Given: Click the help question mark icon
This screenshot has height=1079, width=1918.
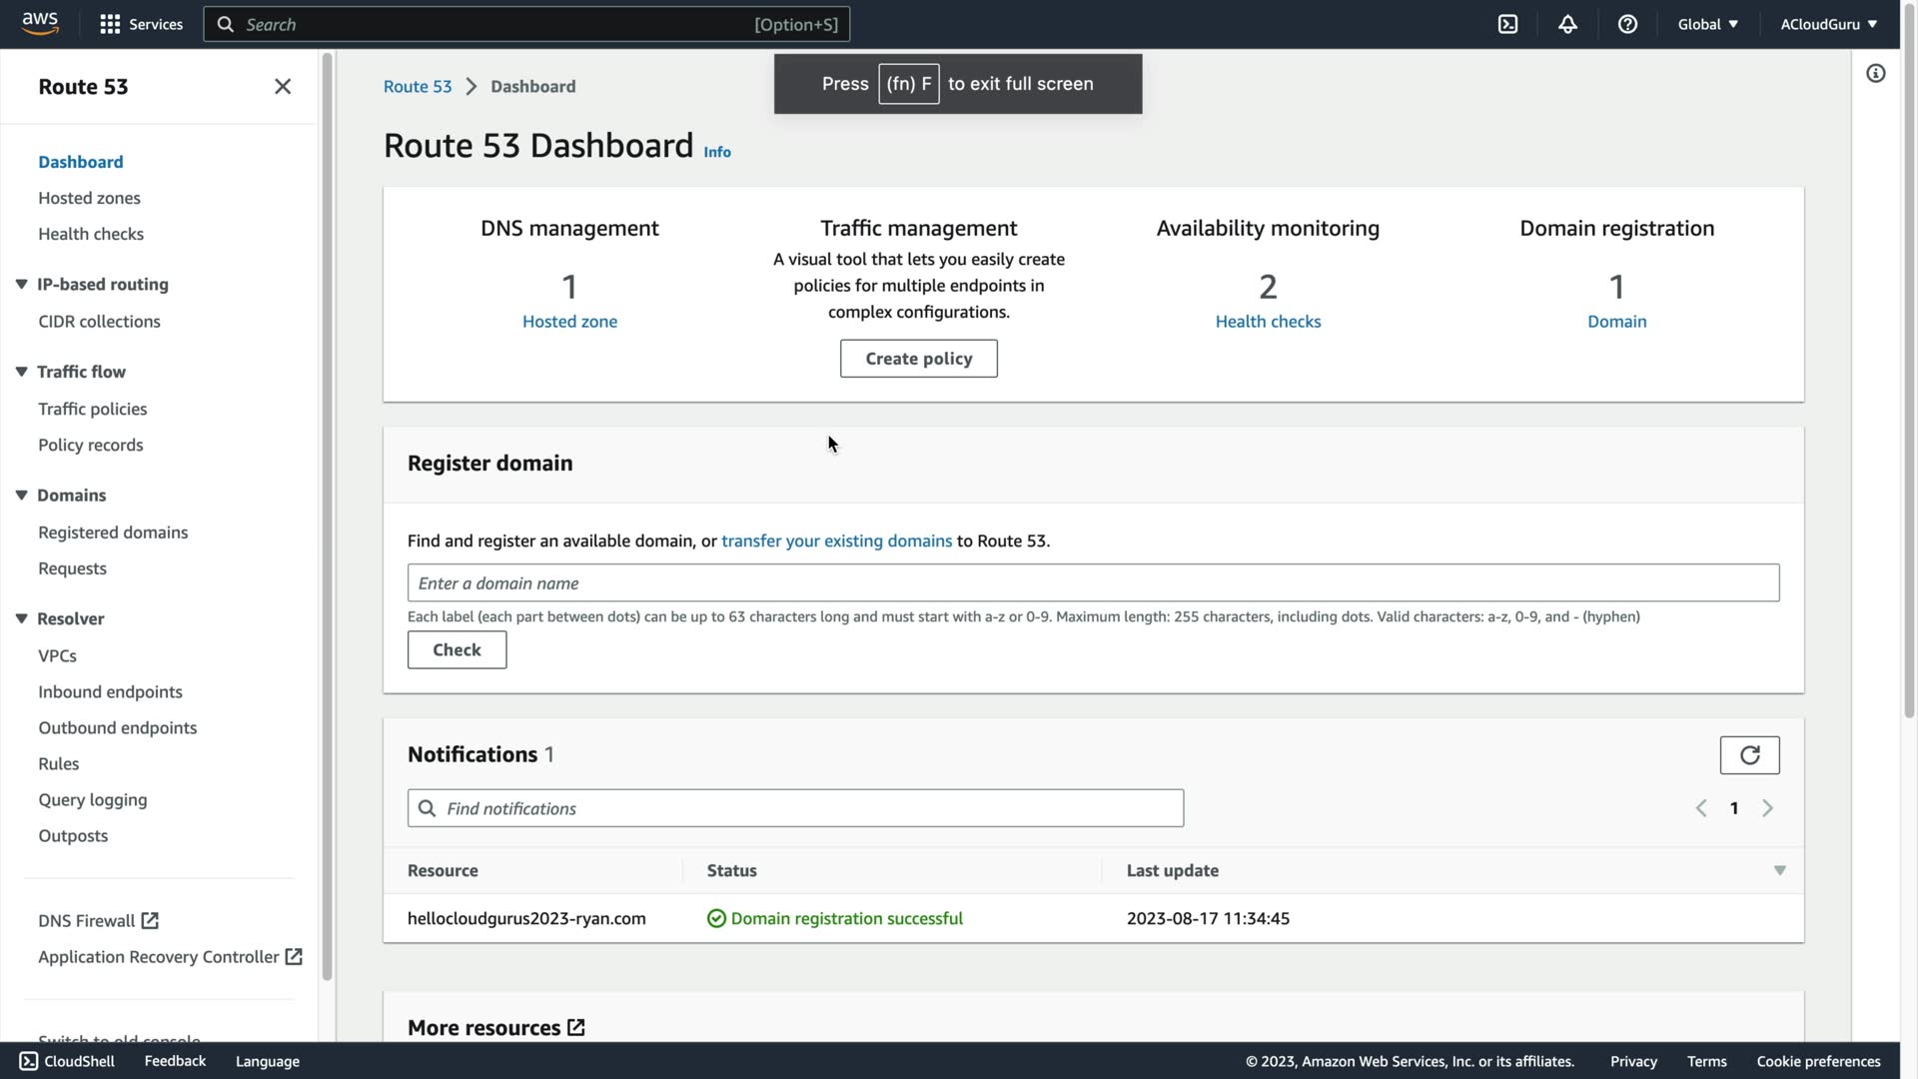Looking at the screenshot, I should [x=1627, y=24].
